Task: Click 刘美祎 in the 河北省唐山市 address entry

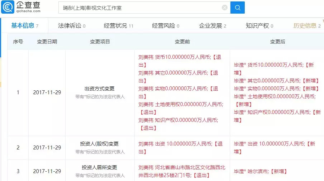Action: click(x=146, y=167)
